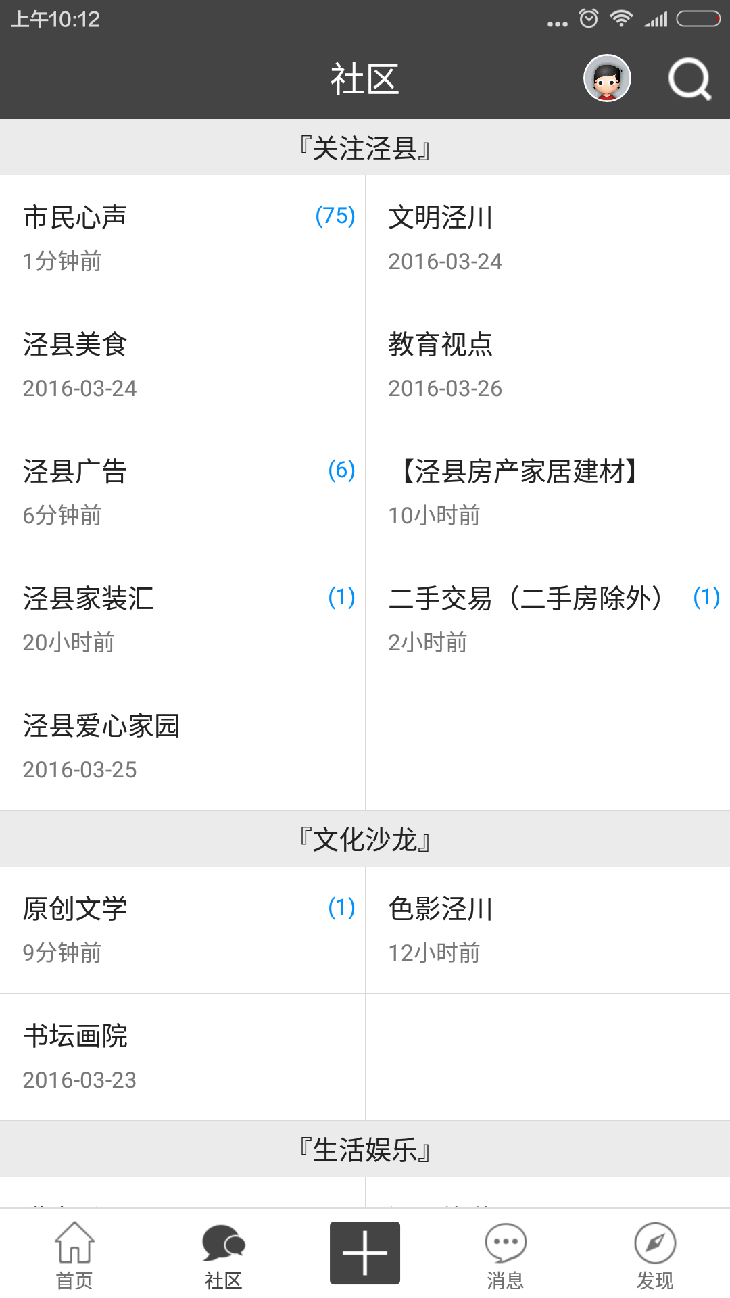Tap the 『文化沙龙』 section header

coord(364,838)
